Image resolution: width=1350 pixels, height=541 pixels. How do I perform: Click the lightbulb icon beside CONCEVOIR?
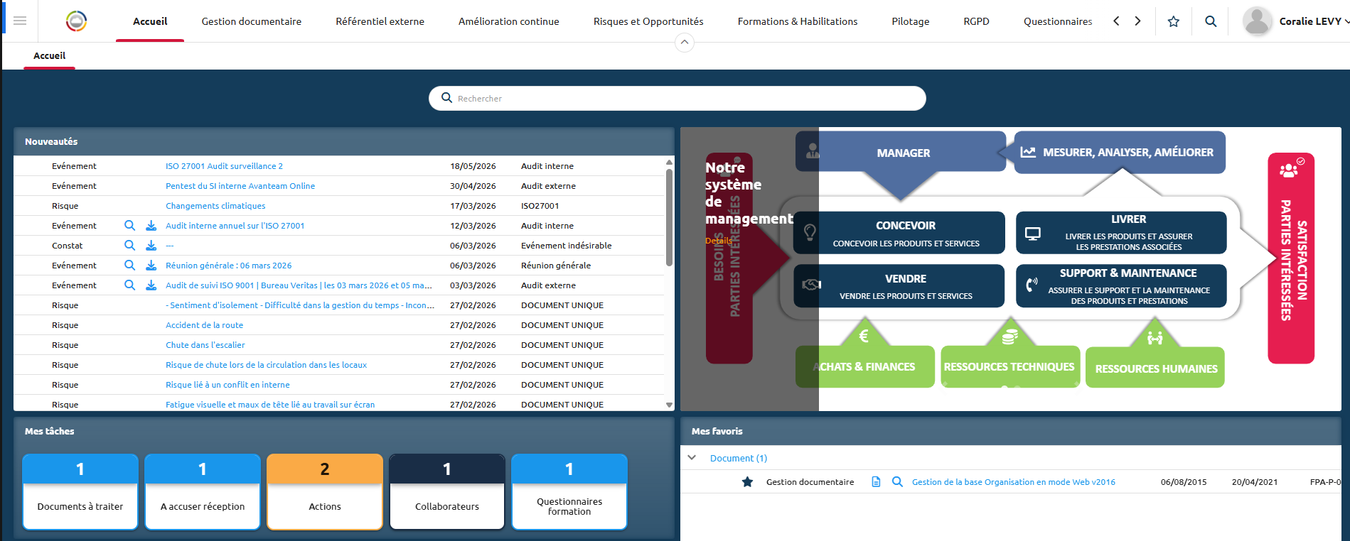pyautogui.click(x=809, y=232)
